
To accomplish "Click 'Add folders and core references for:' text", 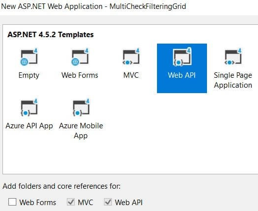I will pos(61,186).
